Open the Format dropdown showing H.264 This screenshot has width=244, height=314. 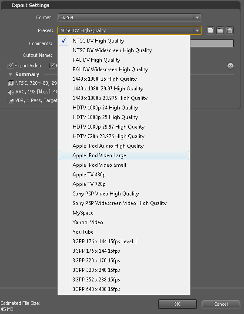(130, 17)
